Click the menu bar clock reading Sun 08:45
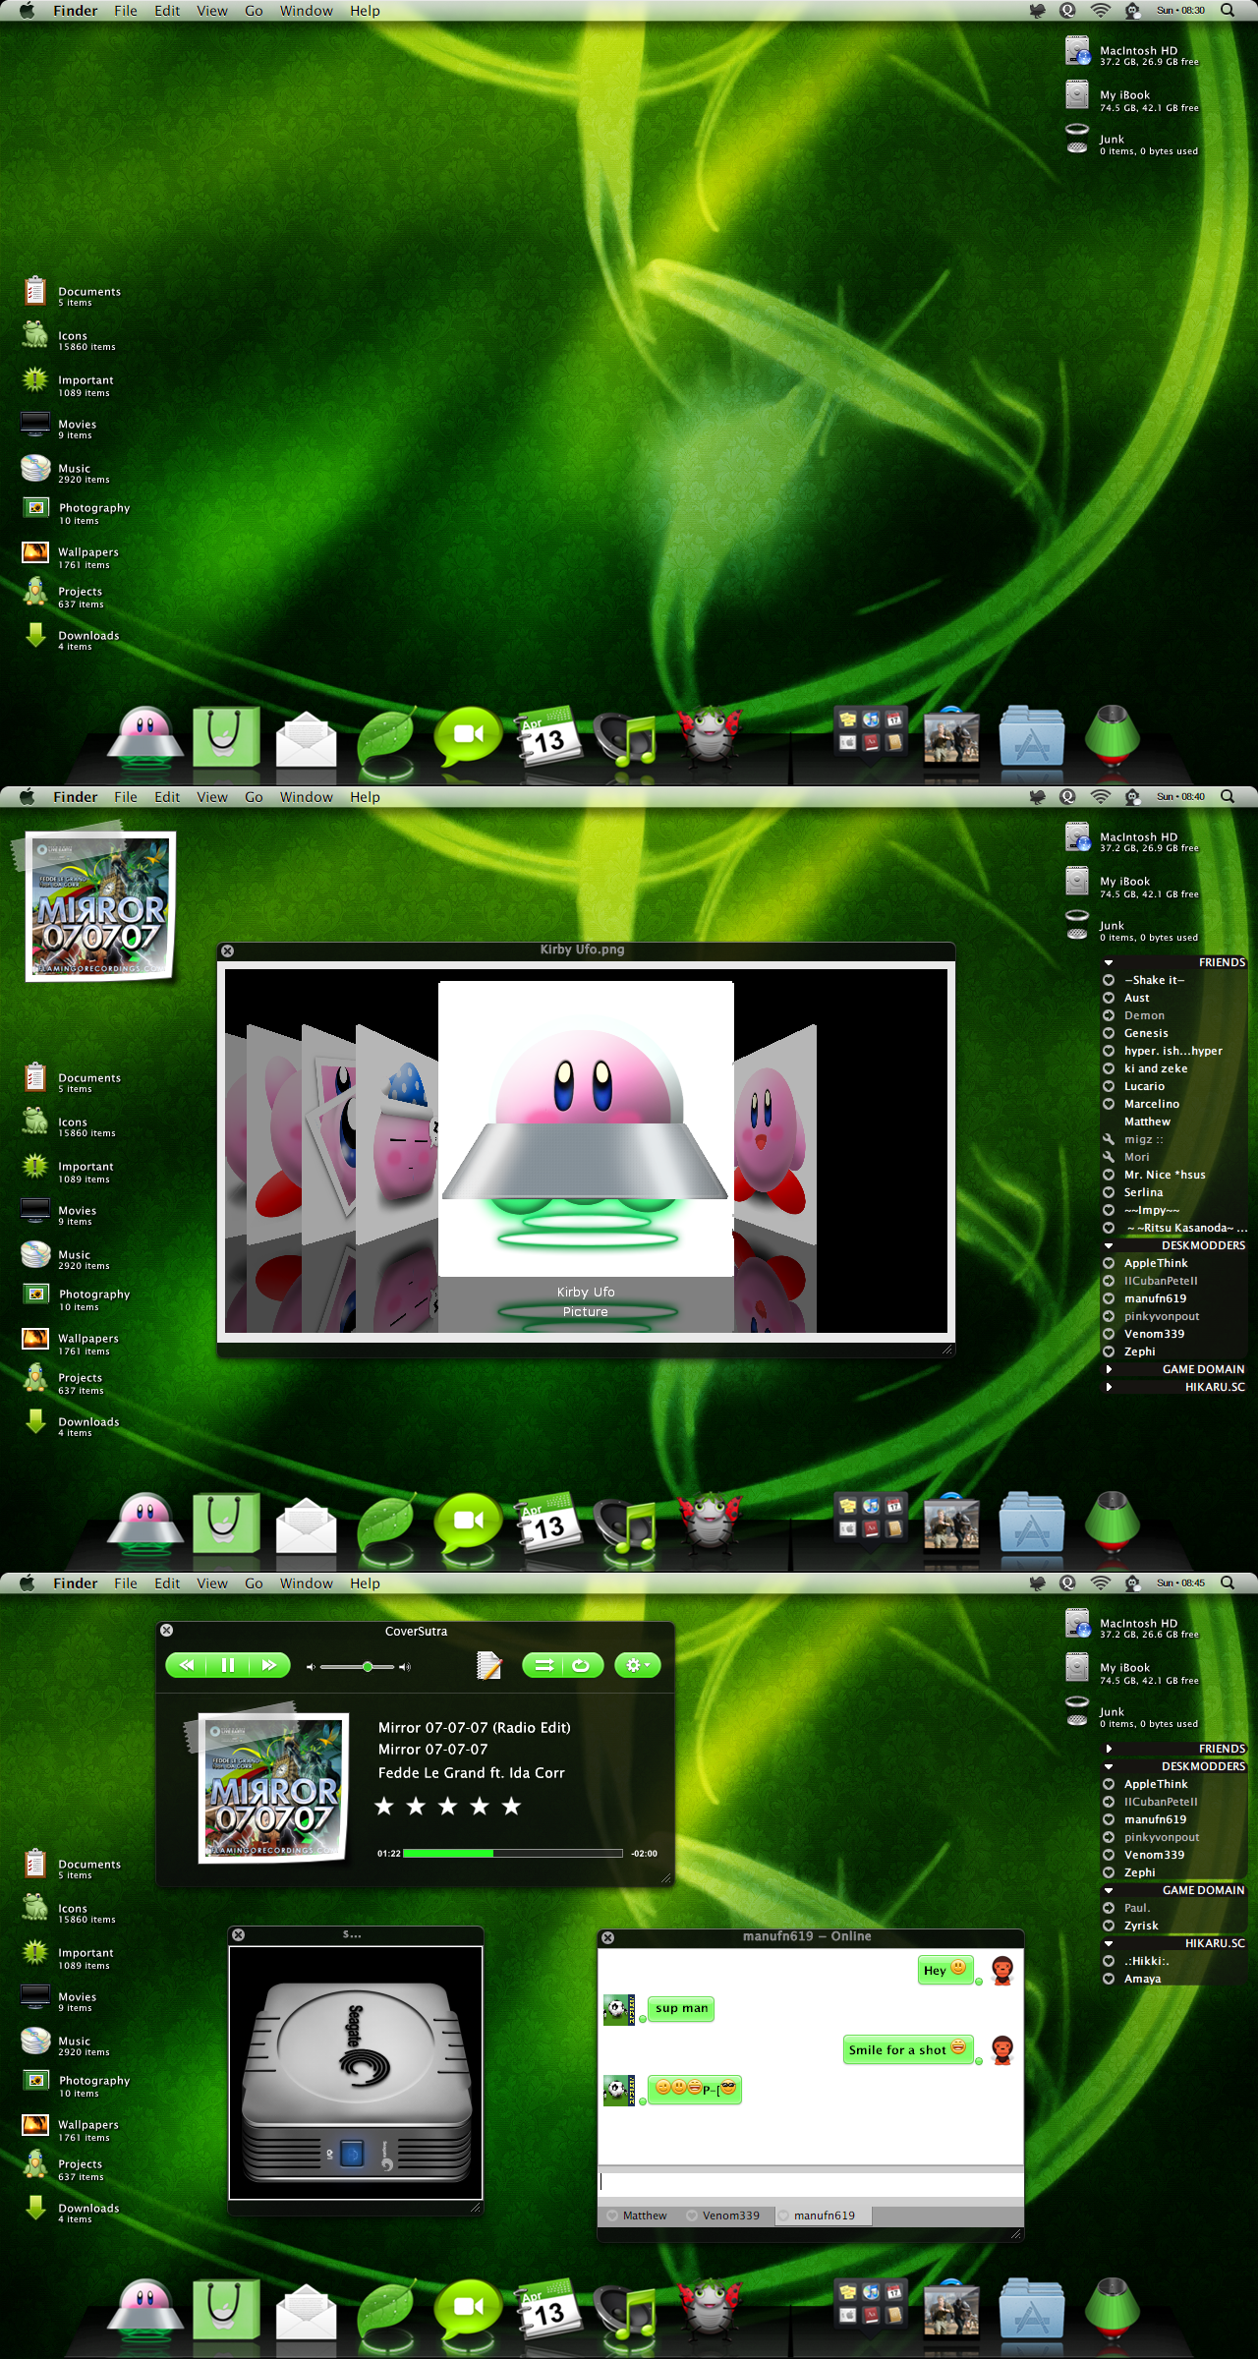The image size is (1258, 2359). [x=1180, y=1583]
